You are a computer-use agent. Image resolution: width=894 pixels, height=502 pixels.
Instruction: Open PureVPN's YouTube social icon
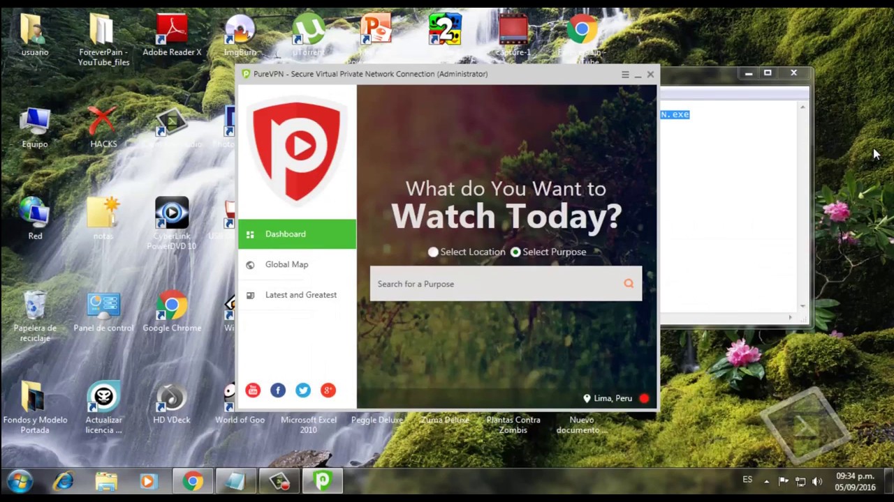tap(253, 390)
